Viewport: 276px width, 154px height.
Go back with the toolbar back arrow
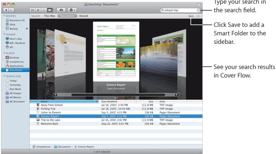point(6,10)
